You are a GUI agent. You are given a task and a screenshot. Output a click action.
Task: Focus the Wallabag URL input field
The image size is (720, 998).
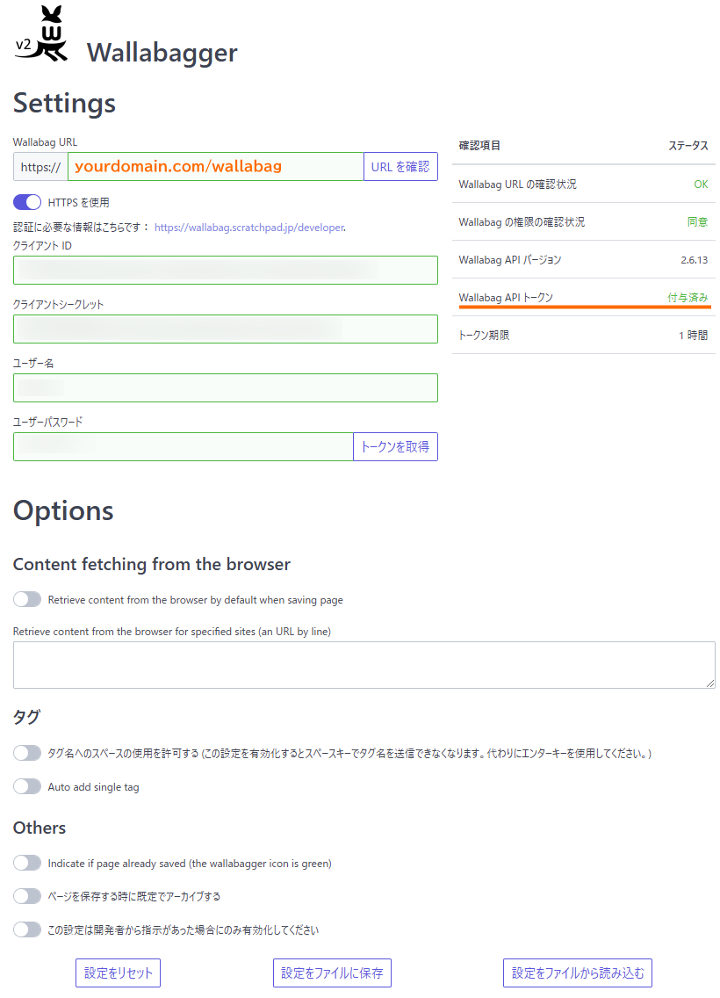click(216, 167)
